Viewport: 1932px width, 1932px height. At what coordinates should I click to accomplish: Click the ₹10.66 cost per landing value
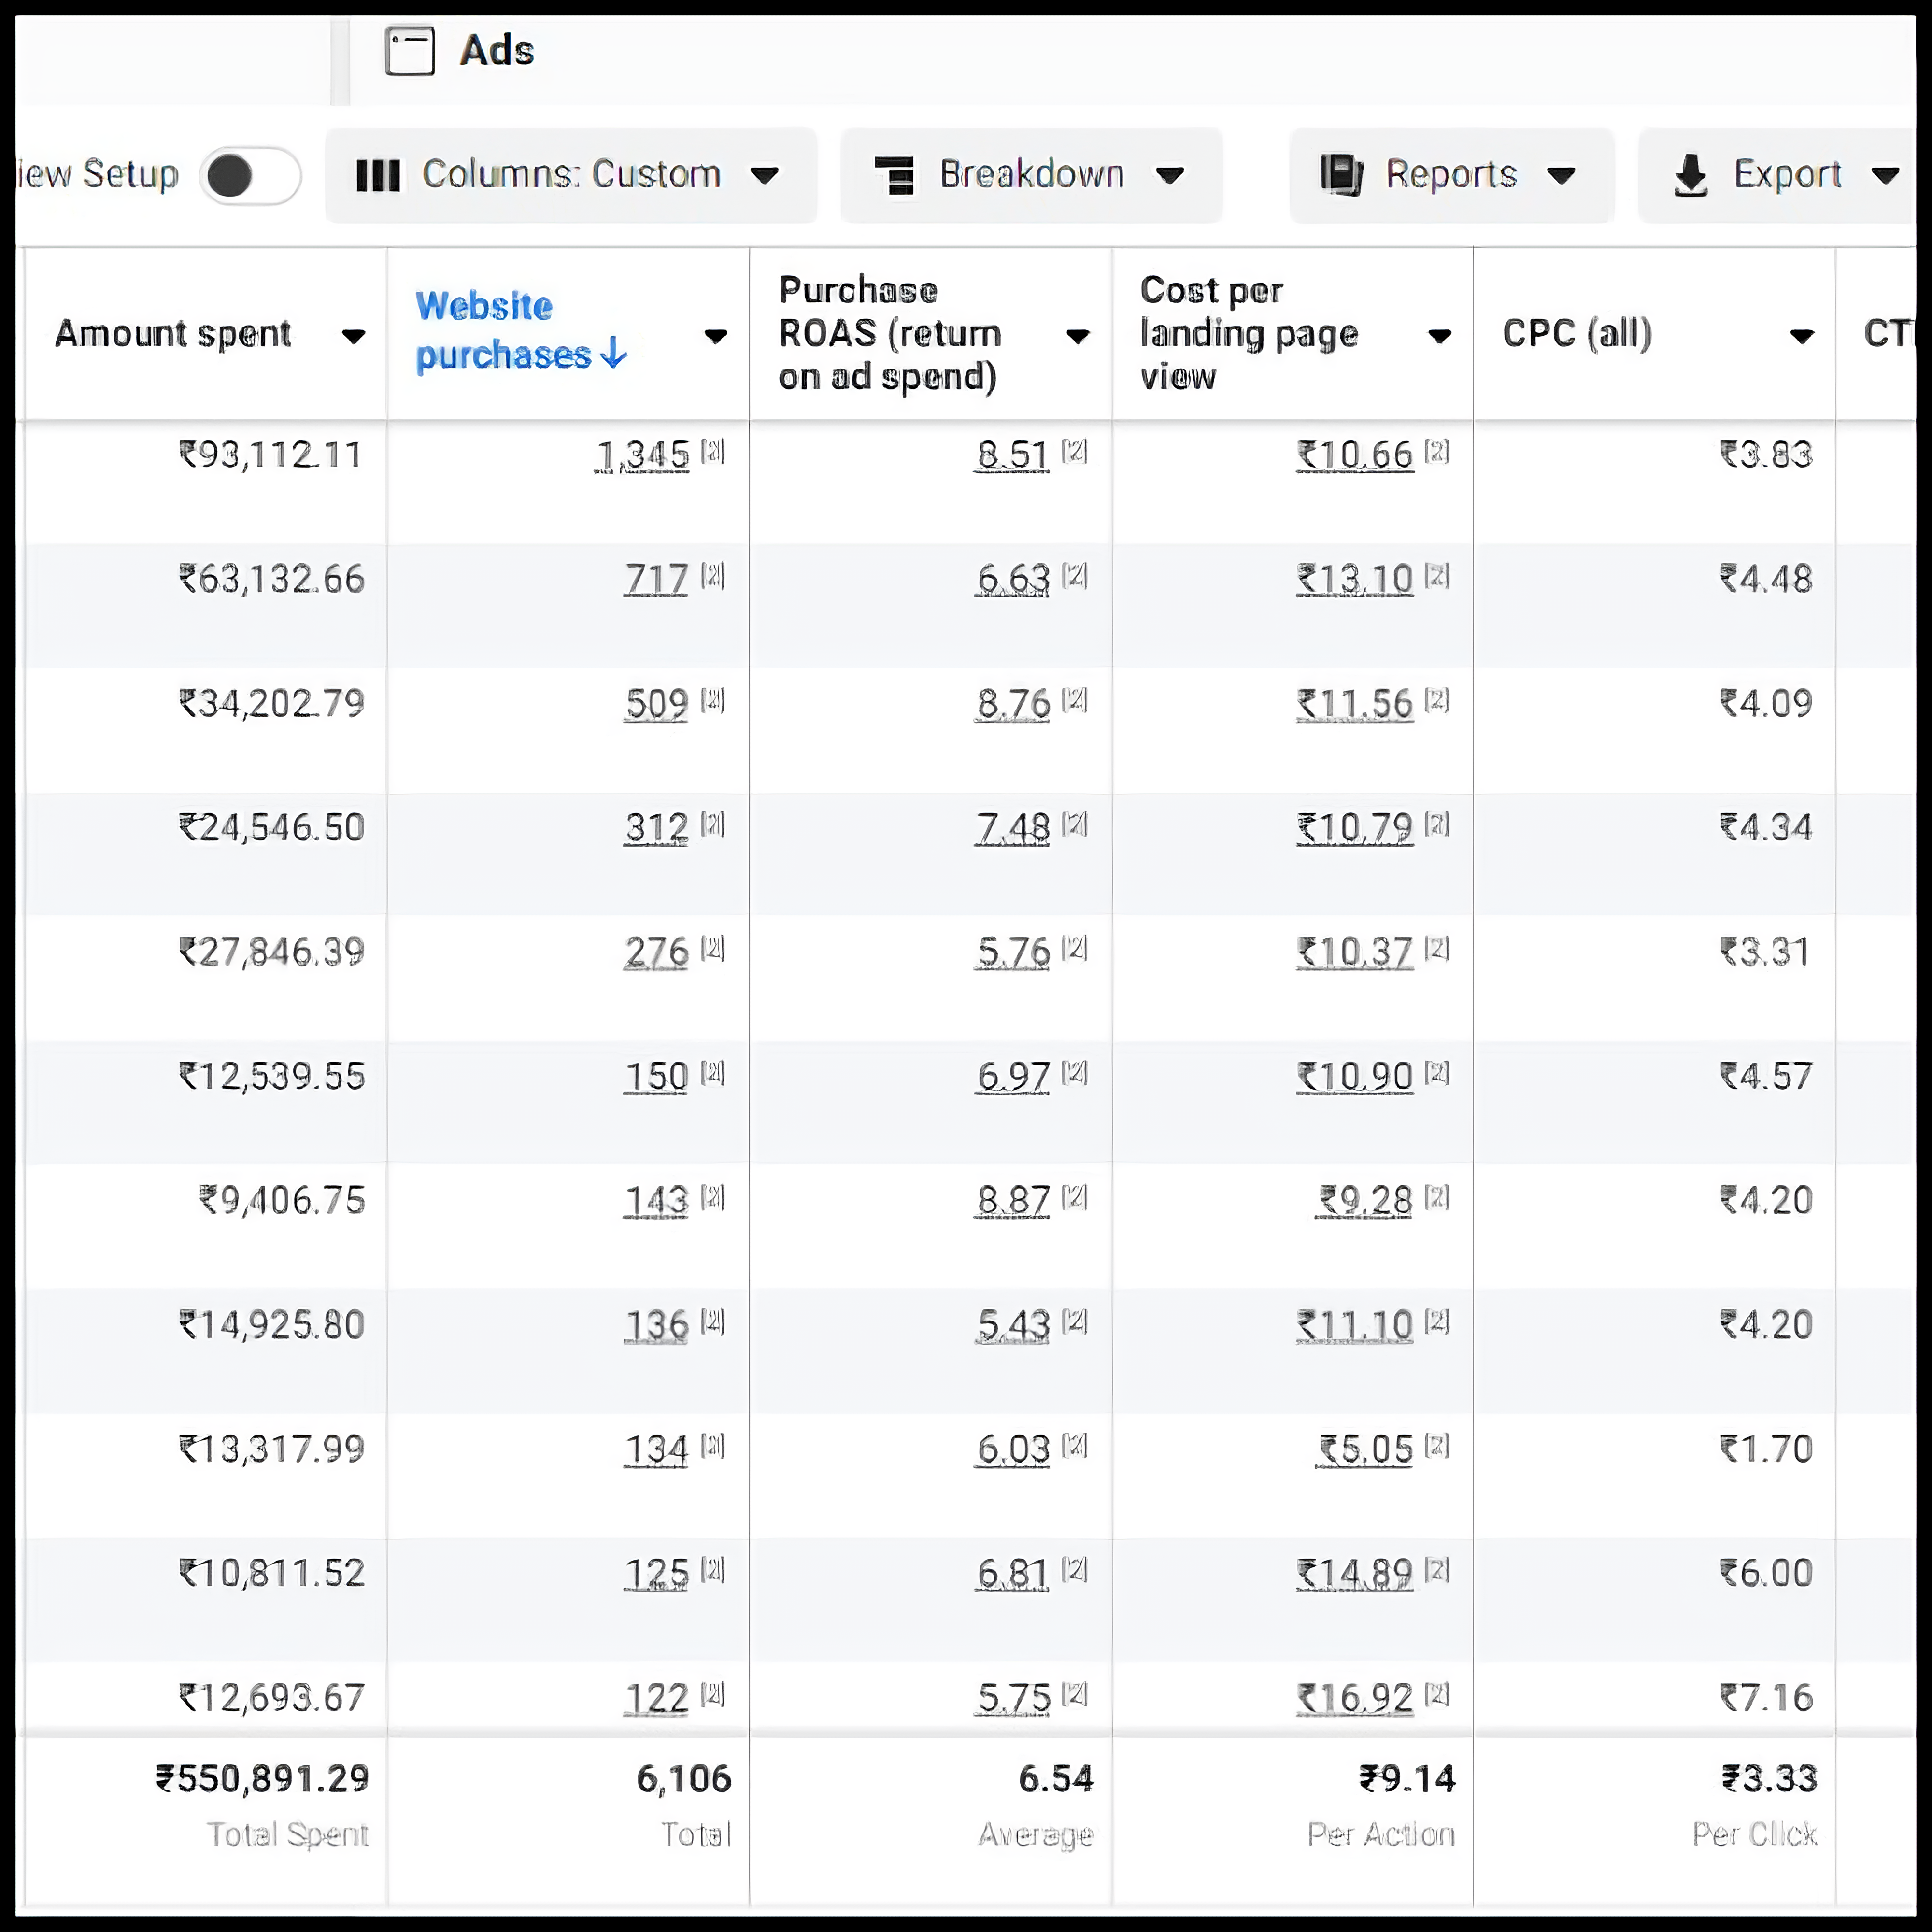[1355, 456]
